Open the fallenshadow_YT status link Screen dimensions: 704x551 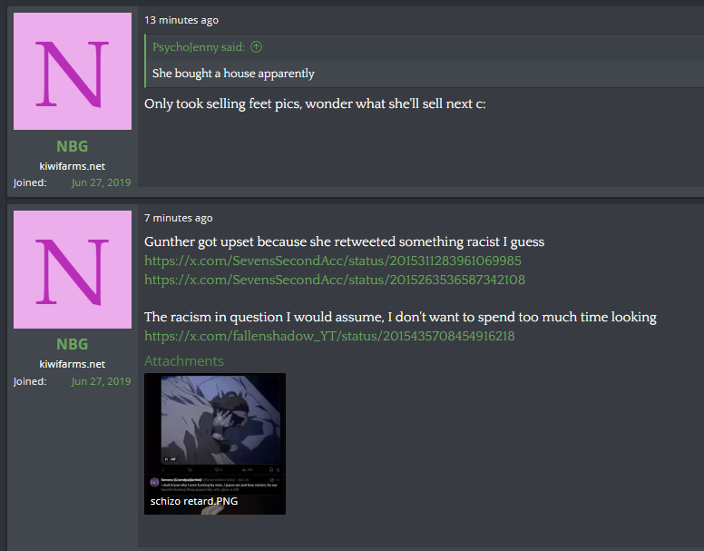coord(329,336)
